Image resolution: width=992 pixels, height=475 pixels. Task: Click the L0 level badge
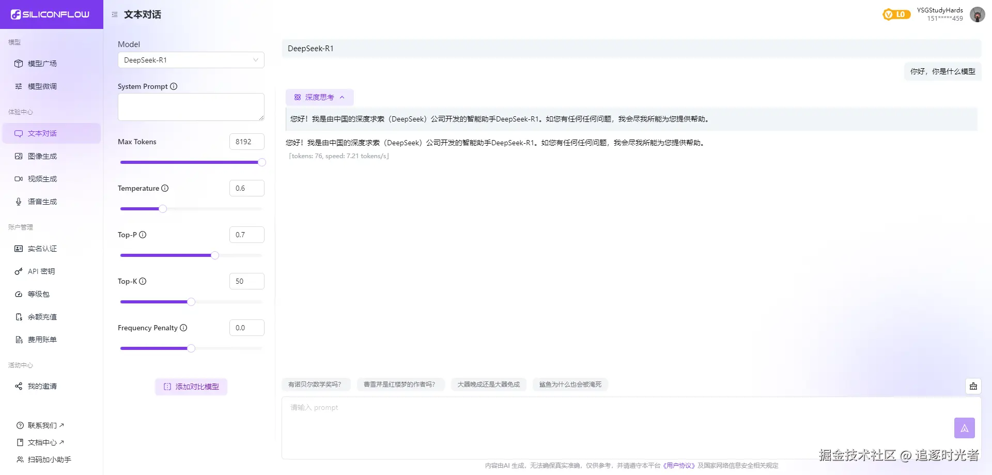click(896, 14)
